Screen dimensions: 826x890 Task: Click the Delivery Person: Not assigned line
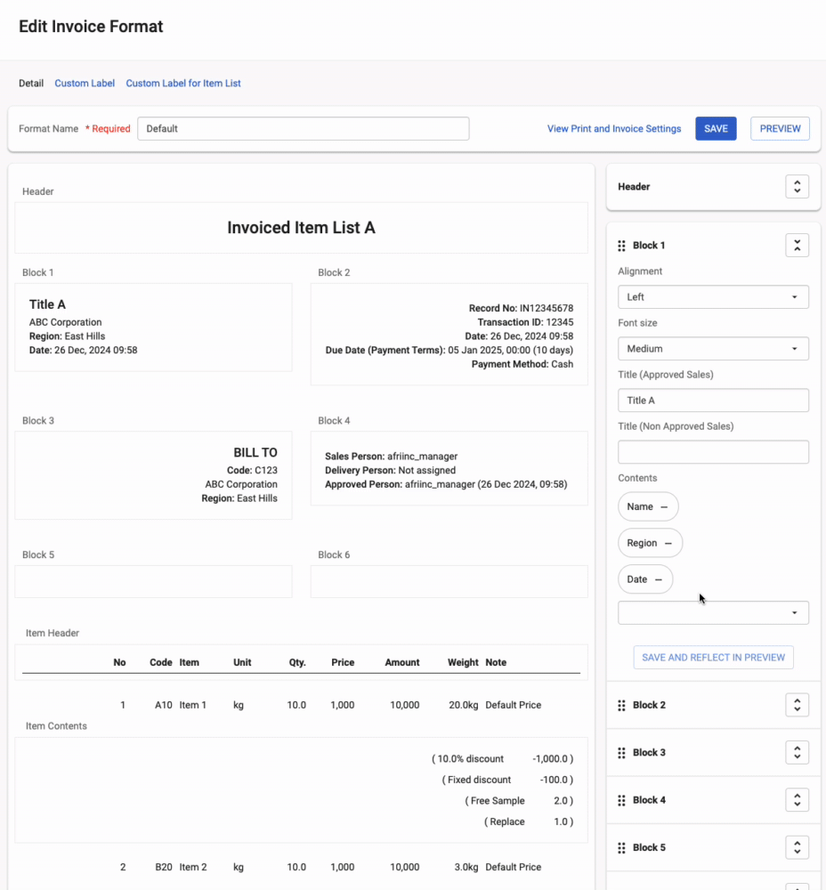391,471
